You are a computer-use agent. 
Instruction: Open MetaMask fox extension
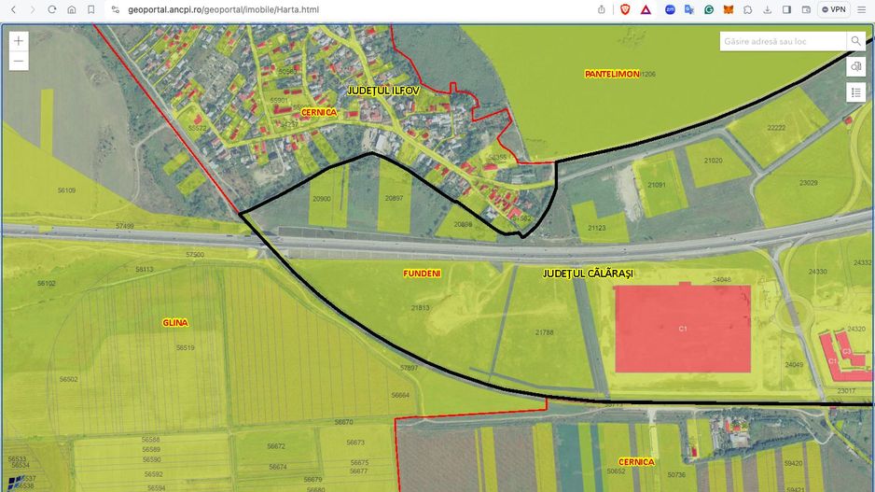click(729, 9)
